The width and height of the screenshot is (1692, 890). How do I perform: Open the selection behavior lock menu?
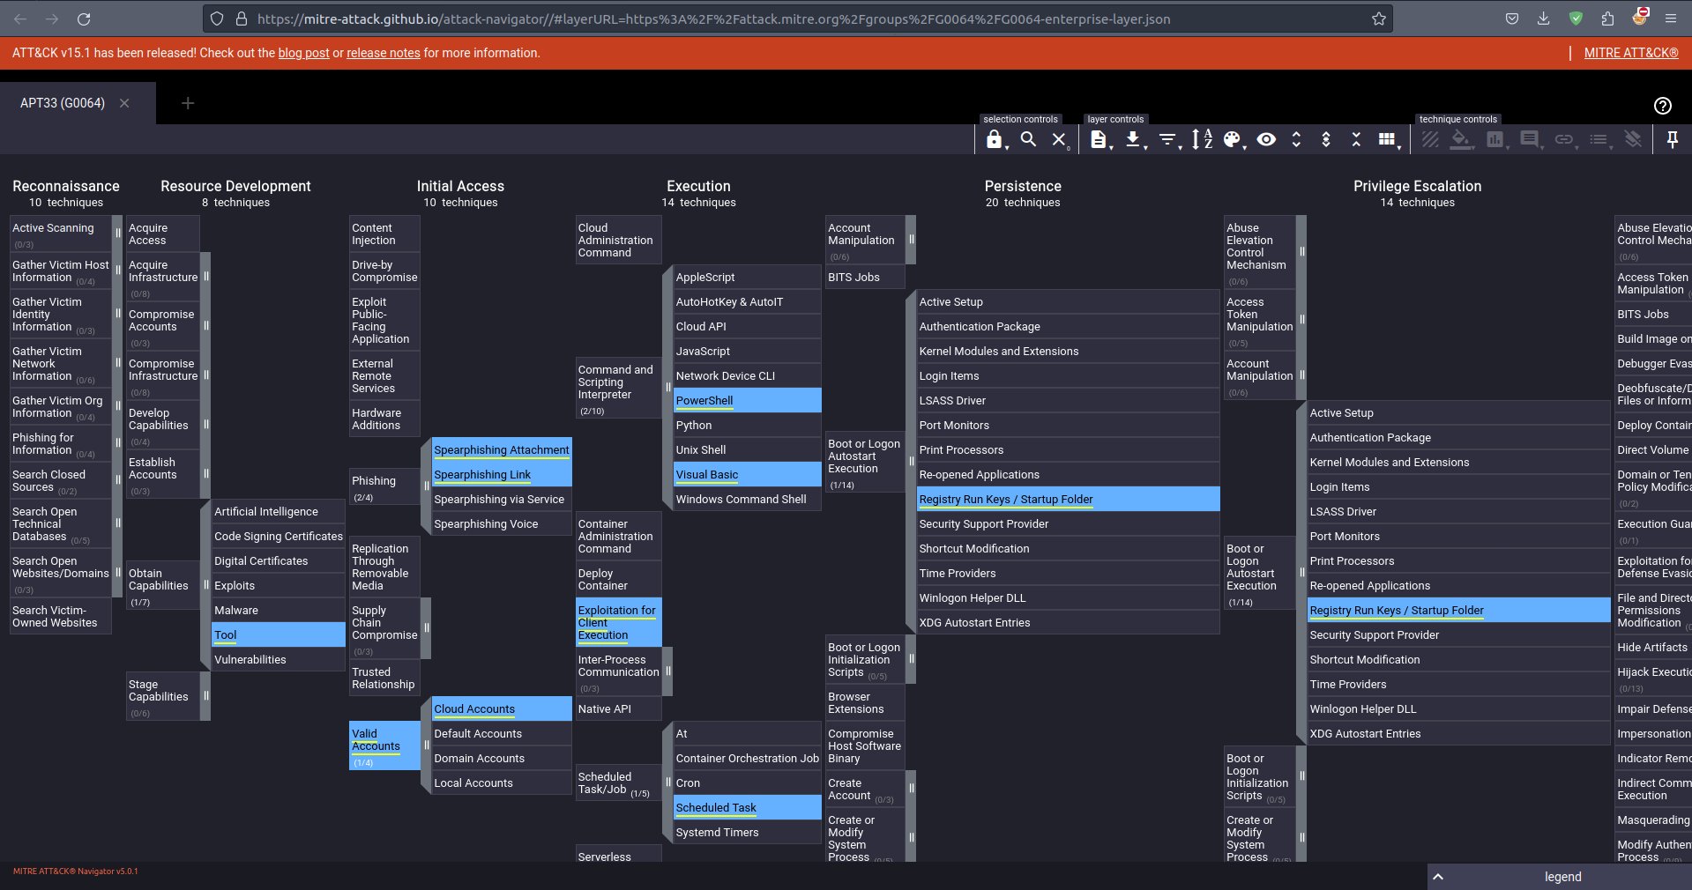coord(995,139)
